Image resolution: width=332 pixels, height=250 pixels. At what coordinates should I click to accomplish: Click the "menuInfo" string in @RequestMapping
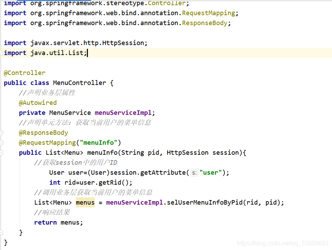coord(98,143)
